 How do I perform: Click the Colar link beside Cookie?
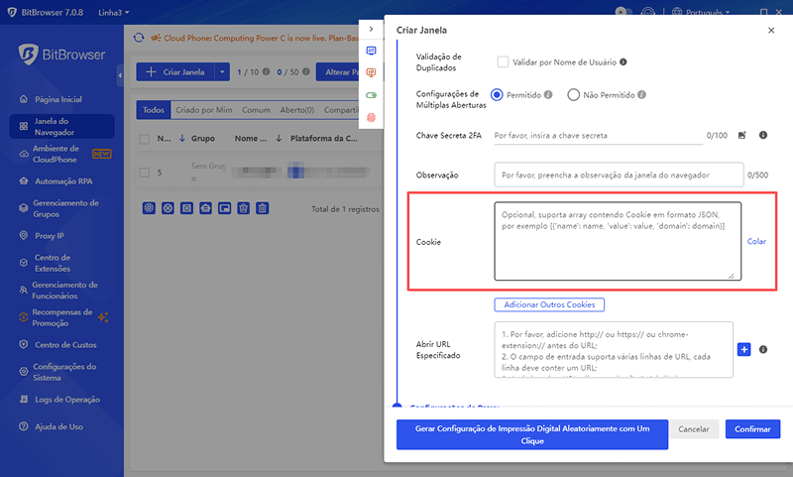click(x=756, y=241)
